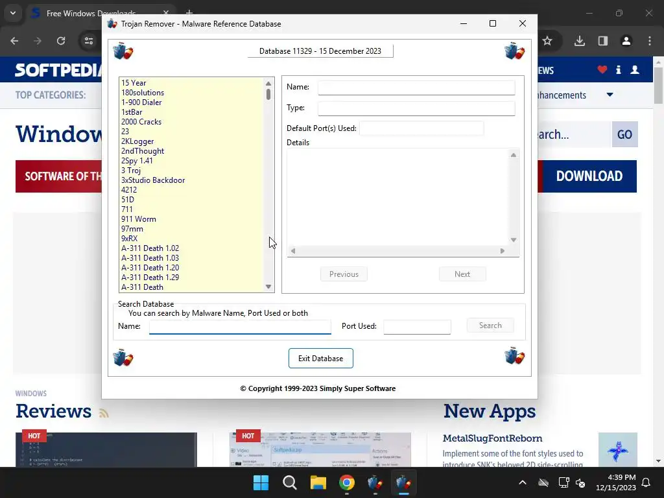The height and width of the screenshot is (498, 664).
Task: Select the '23' list entry
Action: pos(125,132)
